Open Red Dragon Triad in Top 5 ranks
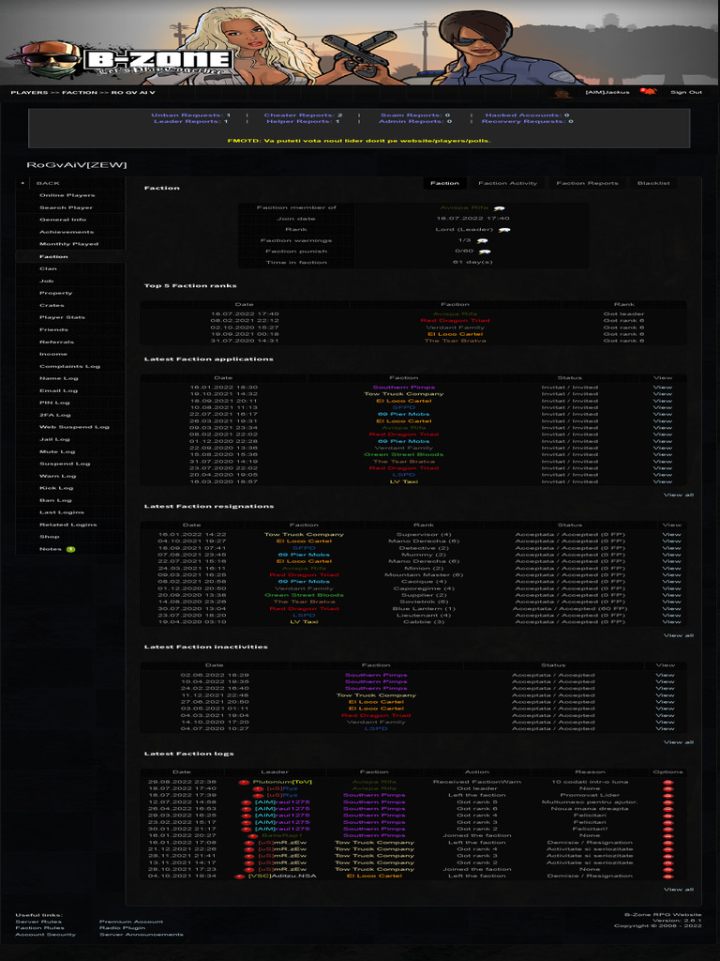 pos(455,321)
